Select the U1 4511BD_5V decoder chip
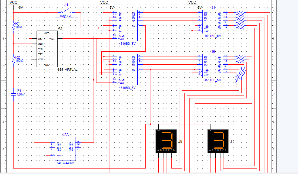Viewport: 298px width, 174px height. [213, 22]
